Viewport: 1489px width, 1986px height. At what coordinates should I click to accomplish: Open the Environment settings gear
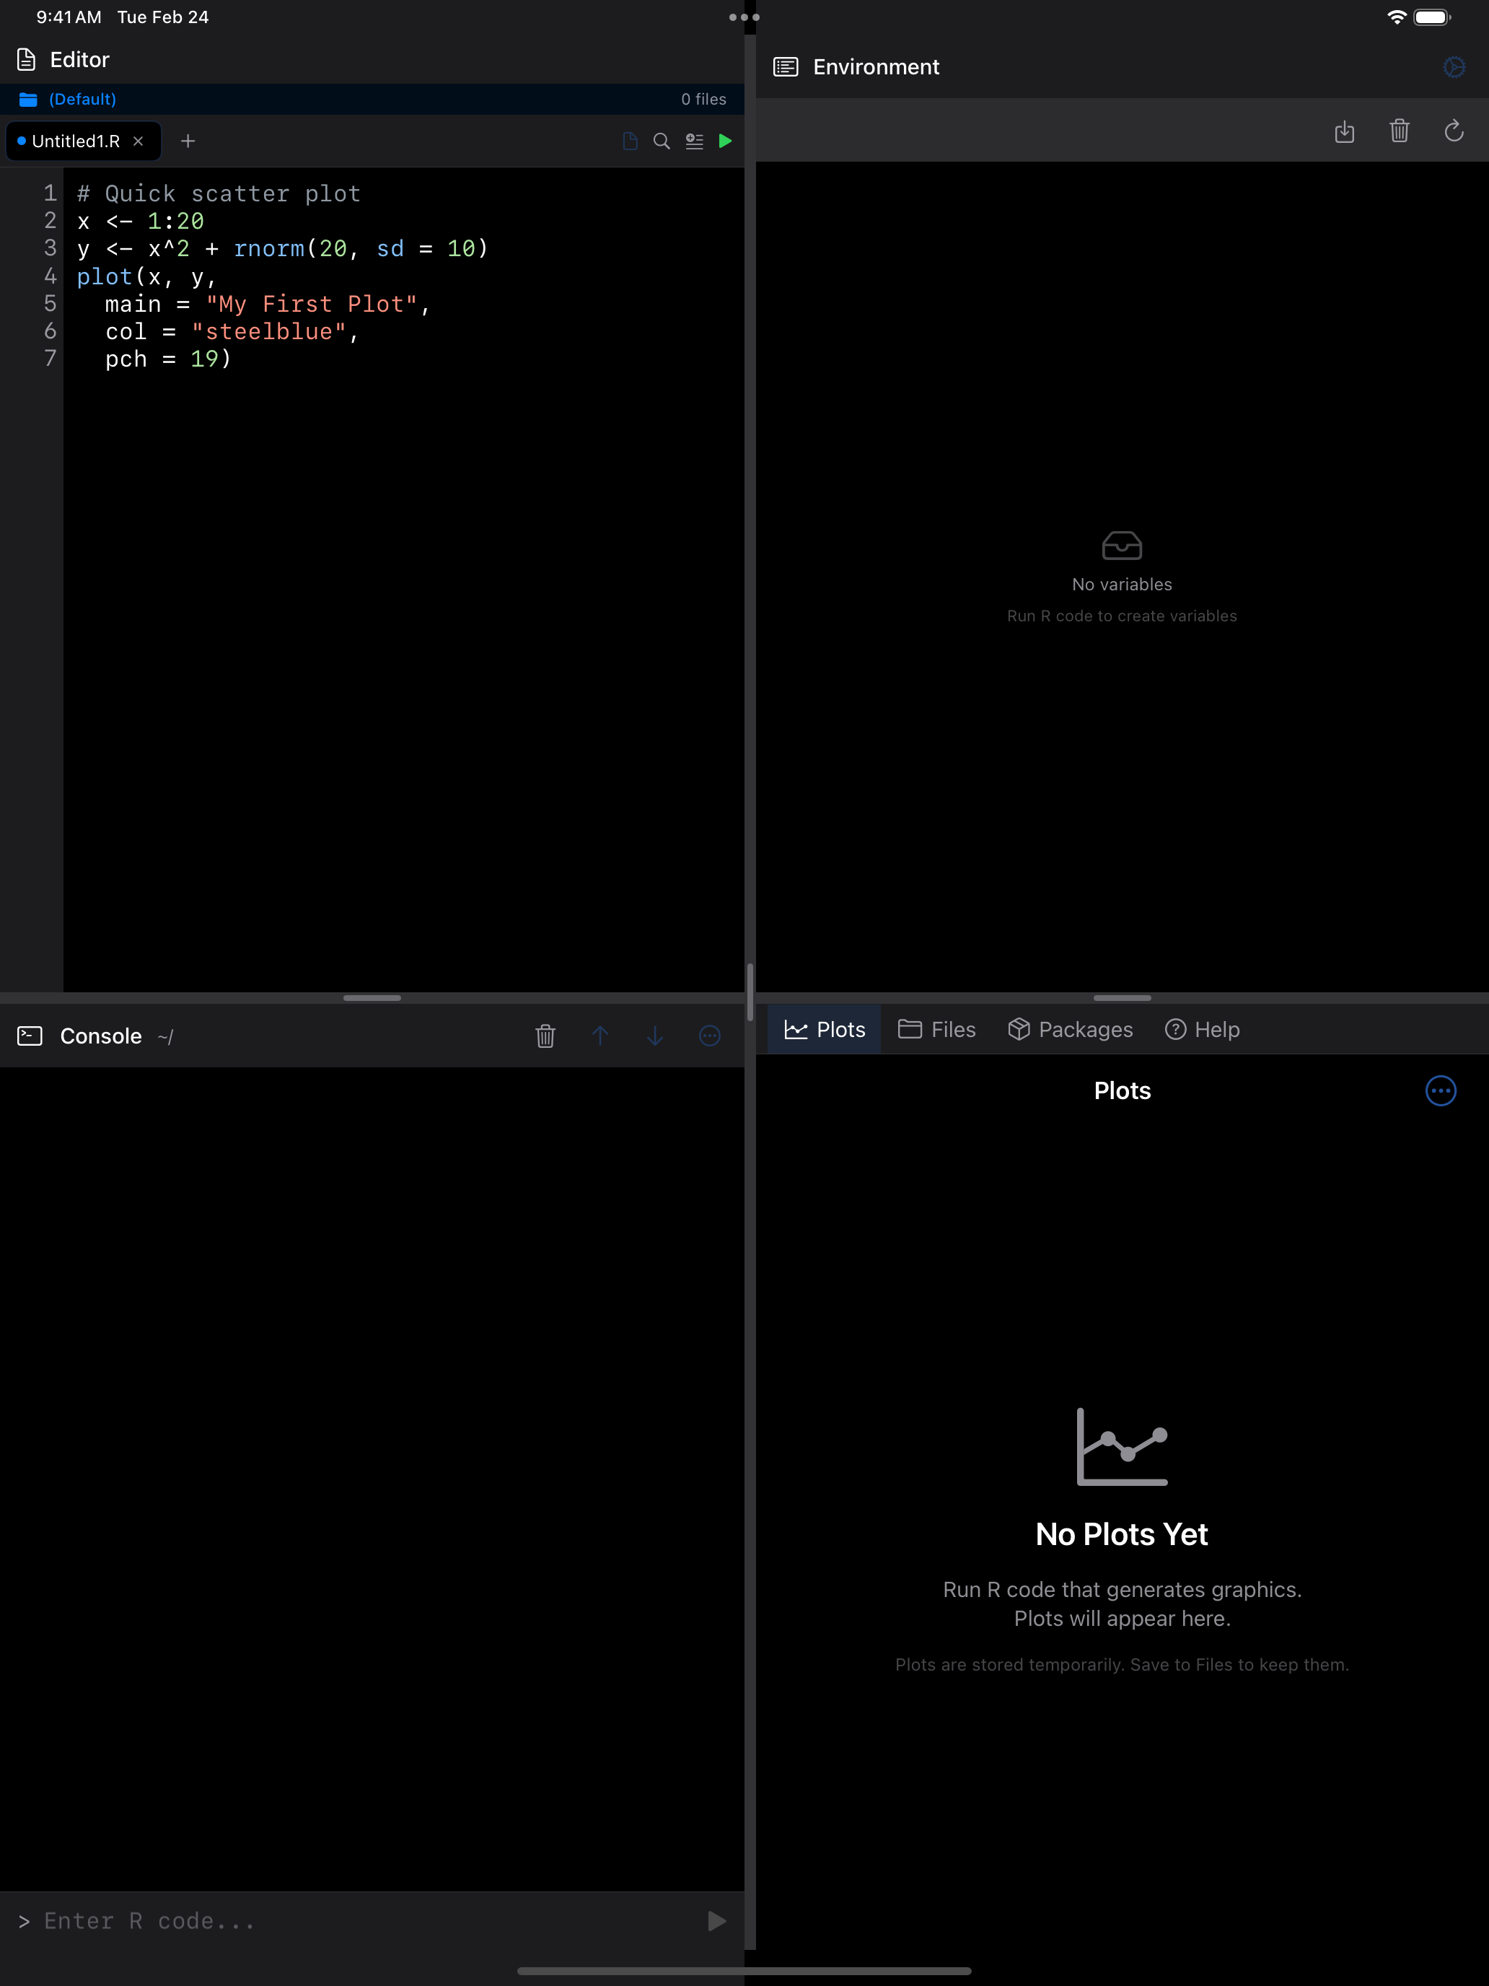click(1454, 66)
